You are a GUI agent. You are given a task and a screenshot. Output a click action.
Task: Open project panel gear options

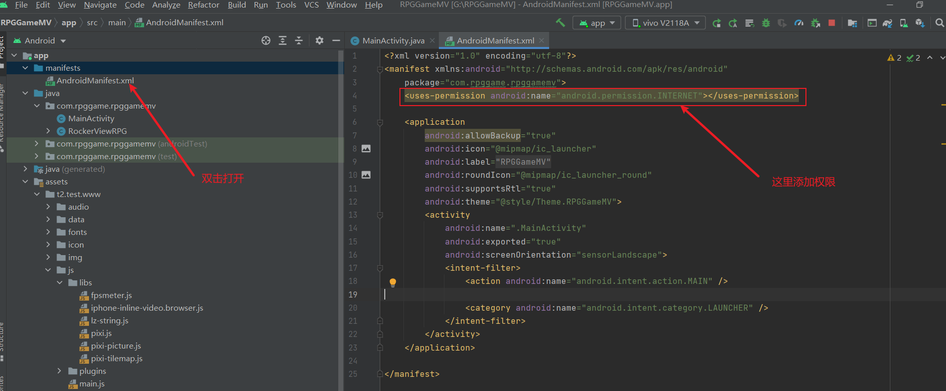click(320, 40)
